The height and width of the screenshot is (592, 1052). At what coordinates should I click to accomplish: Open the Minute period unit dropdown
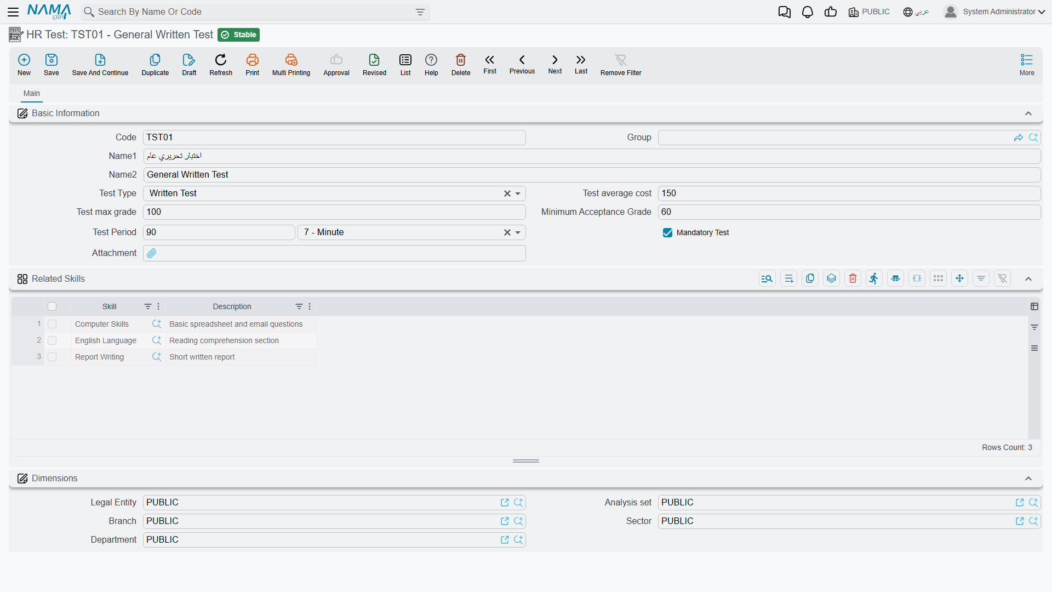(x=518, y=232)
